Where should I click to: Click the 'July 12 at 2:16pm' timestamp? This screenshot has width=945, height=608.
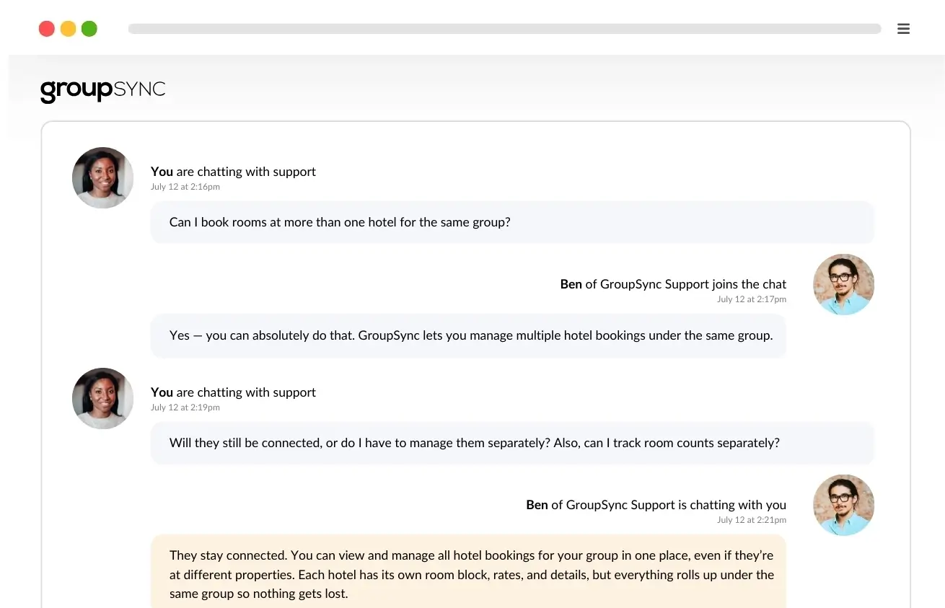coord(185,187)
